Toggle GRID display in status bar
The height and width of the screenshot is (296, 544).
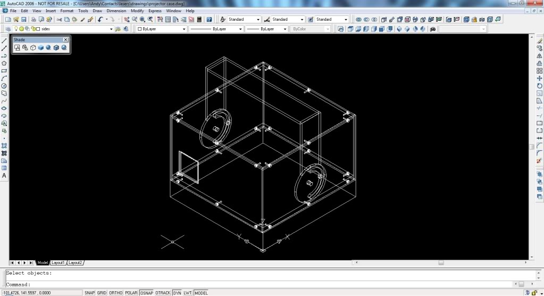[x=102, y=293]
